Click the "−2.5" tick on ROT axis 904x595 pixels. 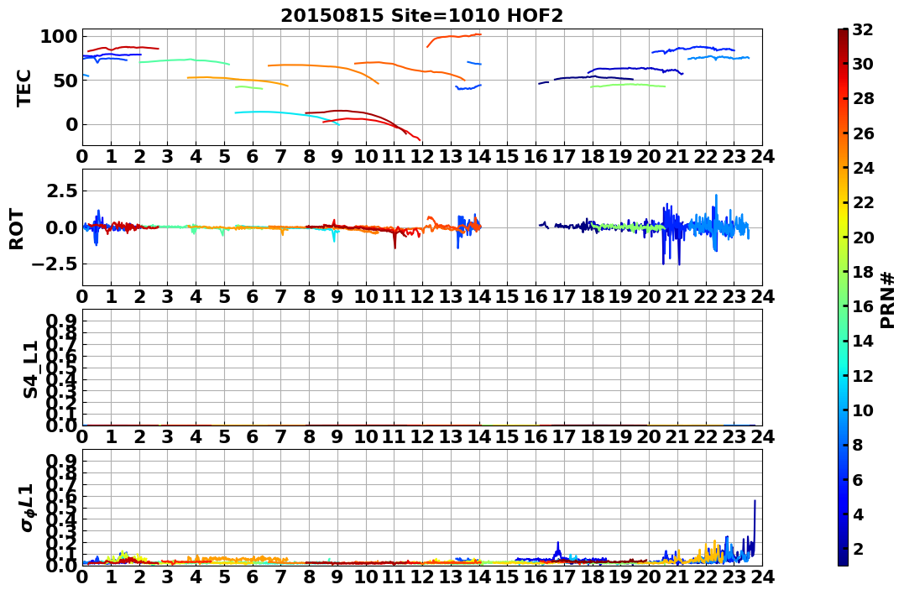coord(53,264)
